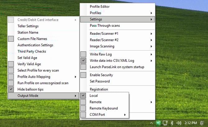The image size is (208, 127).
Task: Toggle COM Port checkbox
Action: (83, 115)
